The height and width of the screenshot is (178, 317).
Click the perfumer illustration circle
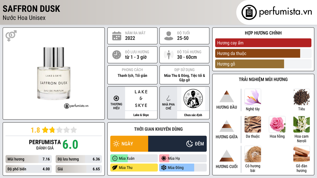point(193,99)
